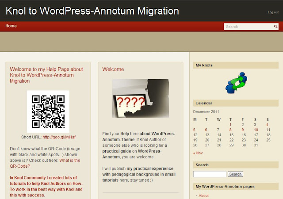Open the About page link
This screenshot has height=199, width=283.
[x=203, y=195]
